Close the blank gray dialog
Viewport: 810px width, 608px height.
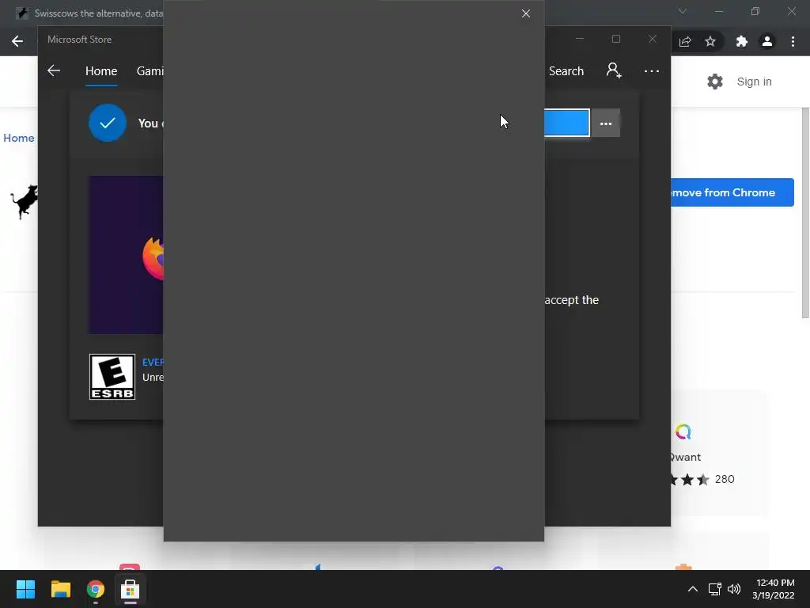tap(526, 13)
